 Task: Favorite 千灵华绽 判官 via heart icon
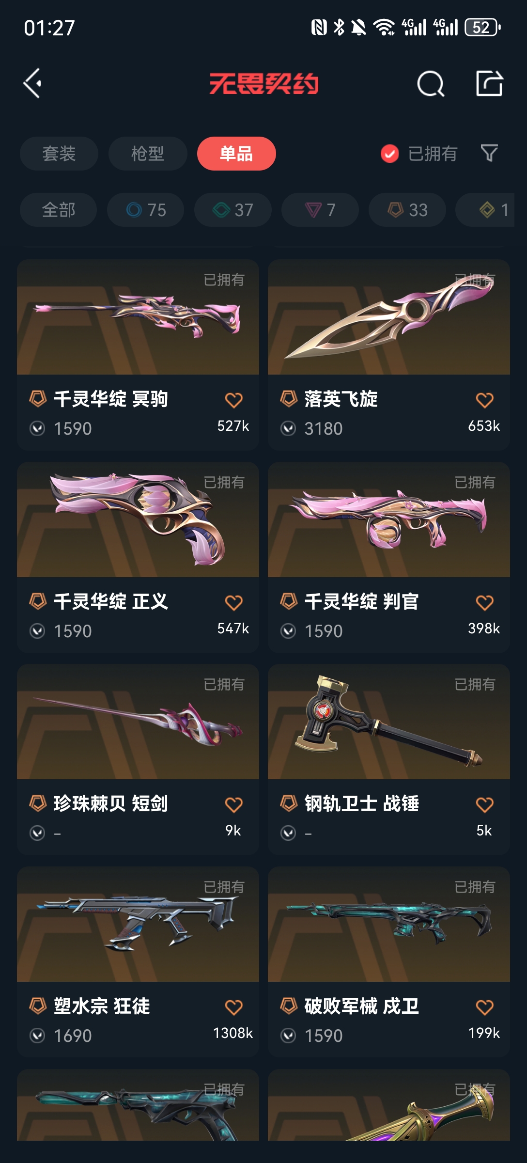coord(484,603)
